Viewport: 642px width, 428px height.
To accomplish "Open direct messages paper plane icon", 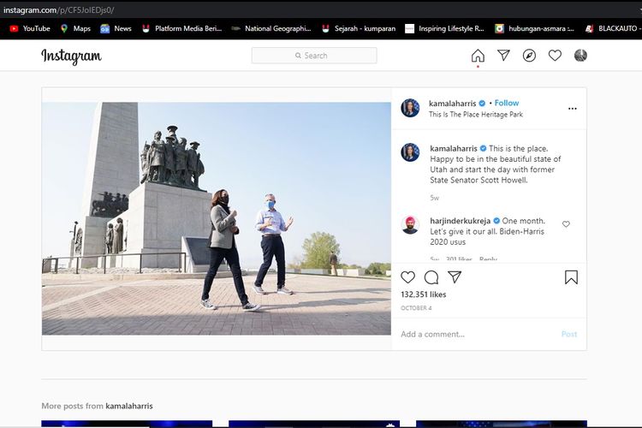I will click(503, 56).
